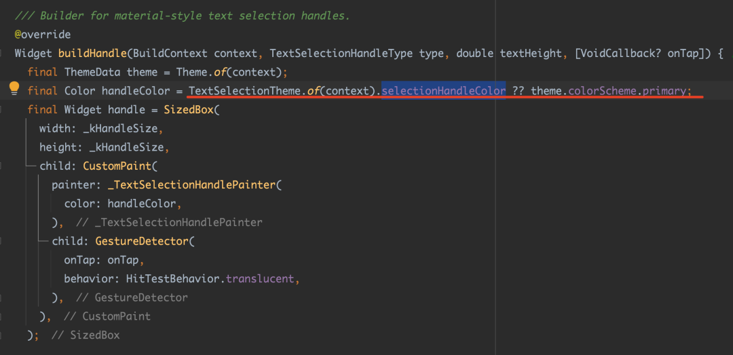Click the _kHandleSize value on height line
The height and width of the screenshot is (355, 733).
coord(126,147)
